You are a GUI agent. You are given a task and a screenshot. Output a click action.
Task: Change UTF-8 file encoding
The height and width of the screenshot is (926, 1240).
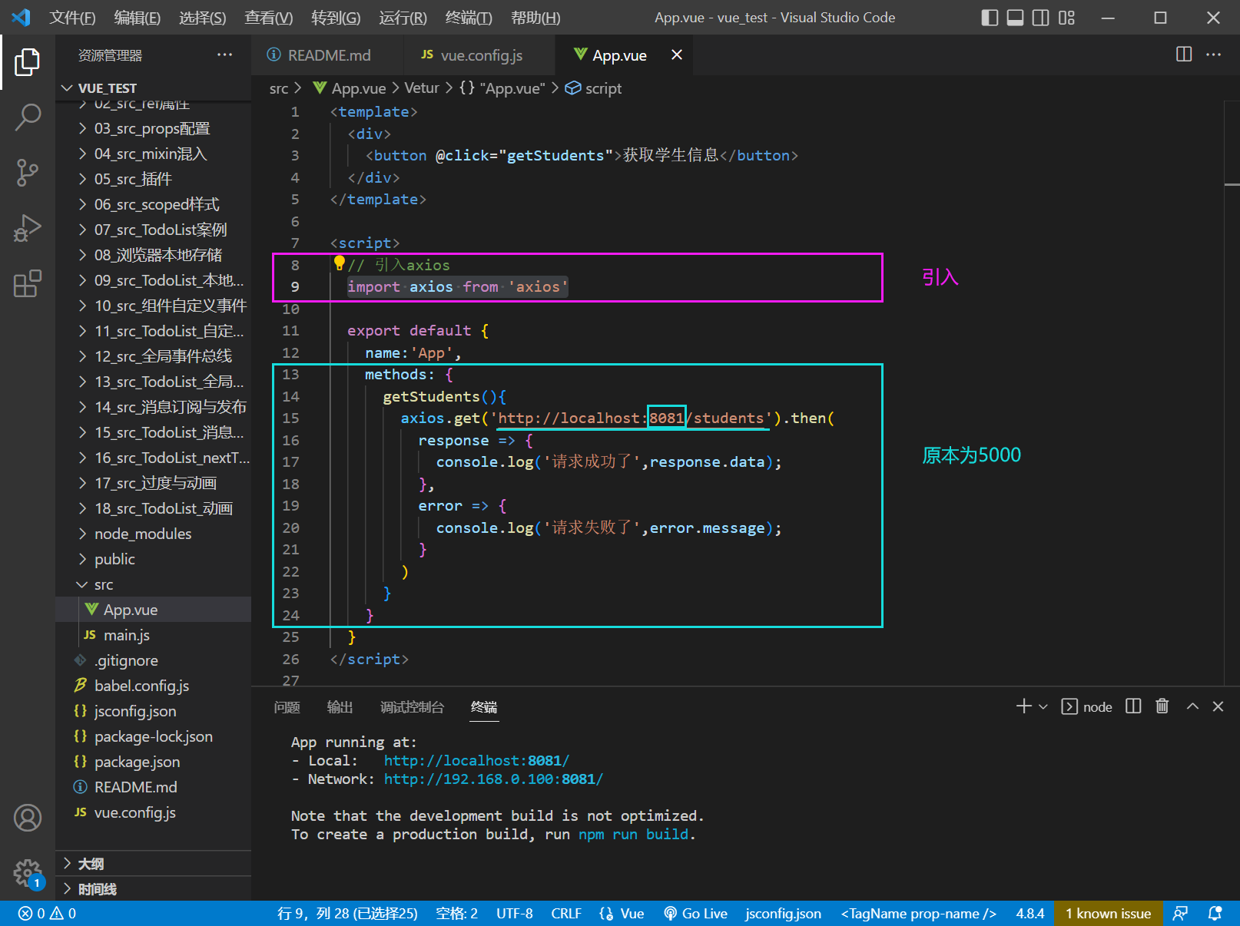[x=514, y=913]
